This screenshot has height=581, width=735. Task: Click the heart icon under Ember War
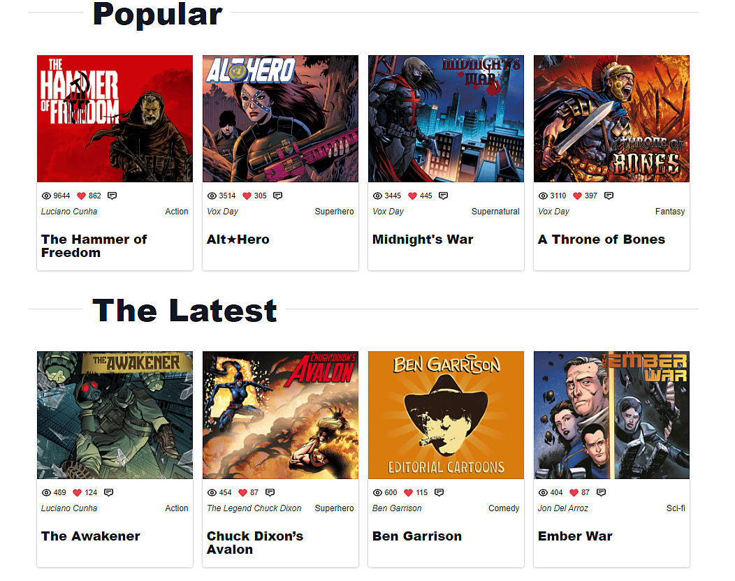(x=574, y=492)
